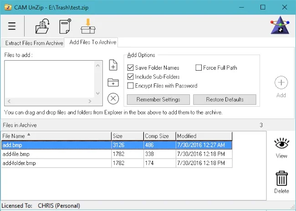Maximize the CAM UnZip window

point(263,7)
